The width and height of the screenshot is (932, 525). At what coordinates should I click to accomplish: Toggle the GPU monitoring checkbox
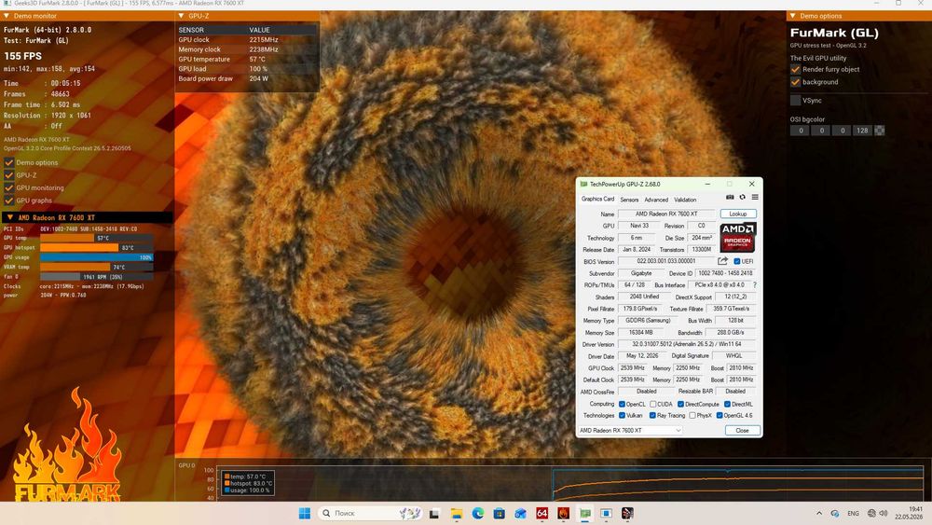coord(9,187)
